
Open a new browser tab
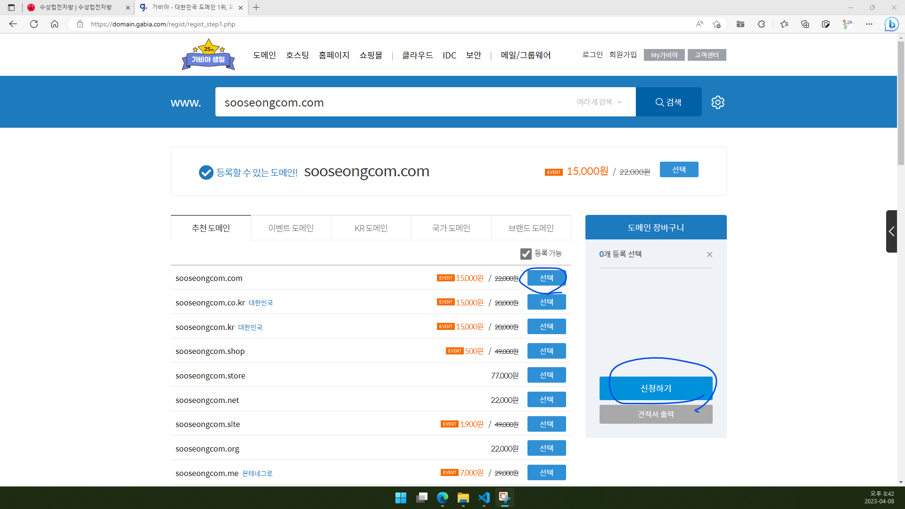pos(256,8)
